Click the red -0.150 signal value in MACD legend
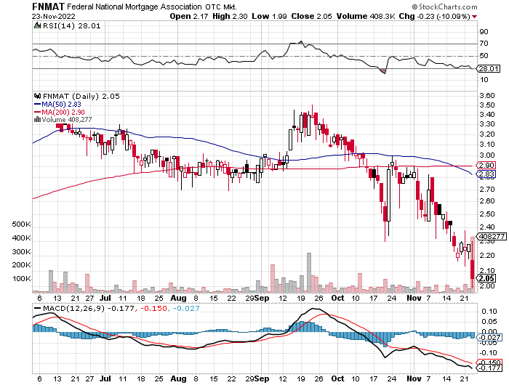Viewport: 509px width, 385px height. pyautogui.click(x=153, y=309)
